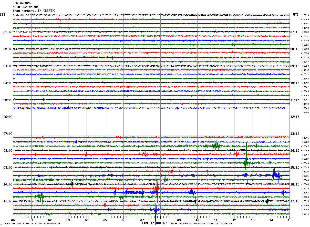Viewport: 310px width, 227px height.
Task: Click the 11:00 CST hour label
Action: pyautogui.click(x=8, y=201)
